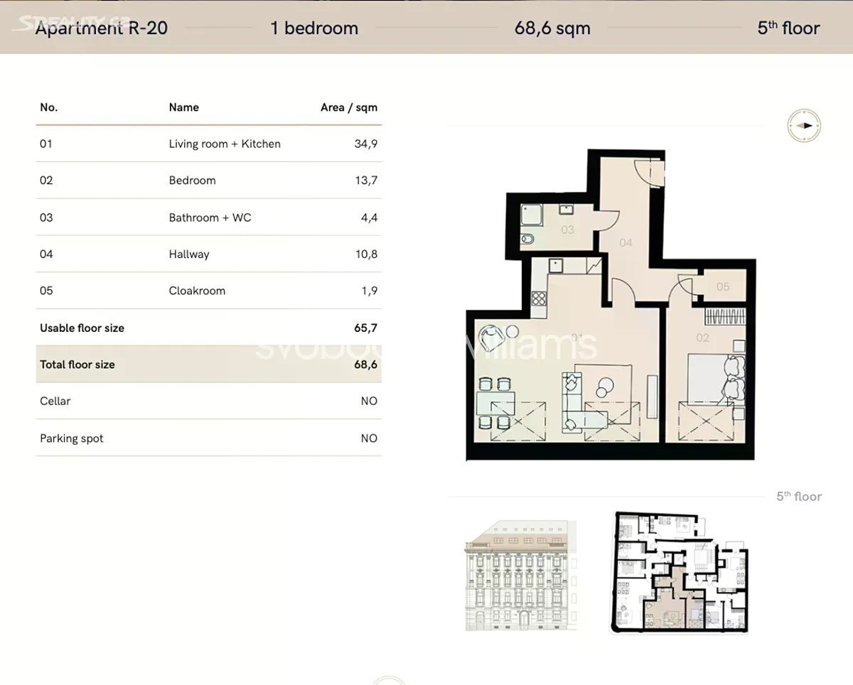Click the wardrobe hangers in the bedroom
The image size is (853, 685).
(725, 315)
